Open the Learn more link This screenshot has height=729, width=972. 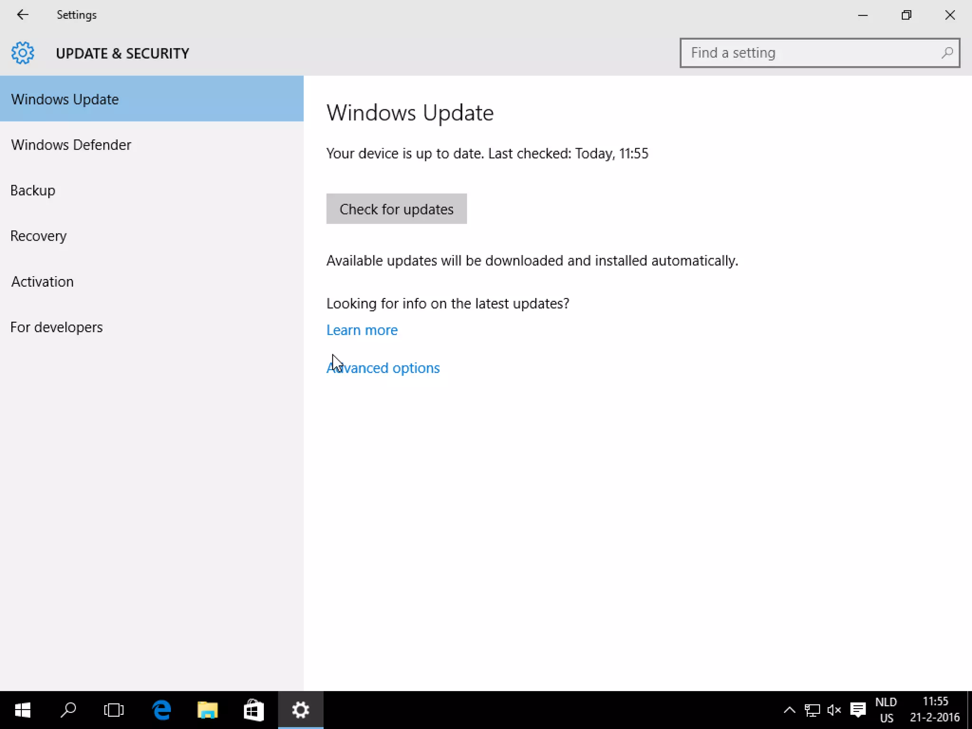coord(362,330)
